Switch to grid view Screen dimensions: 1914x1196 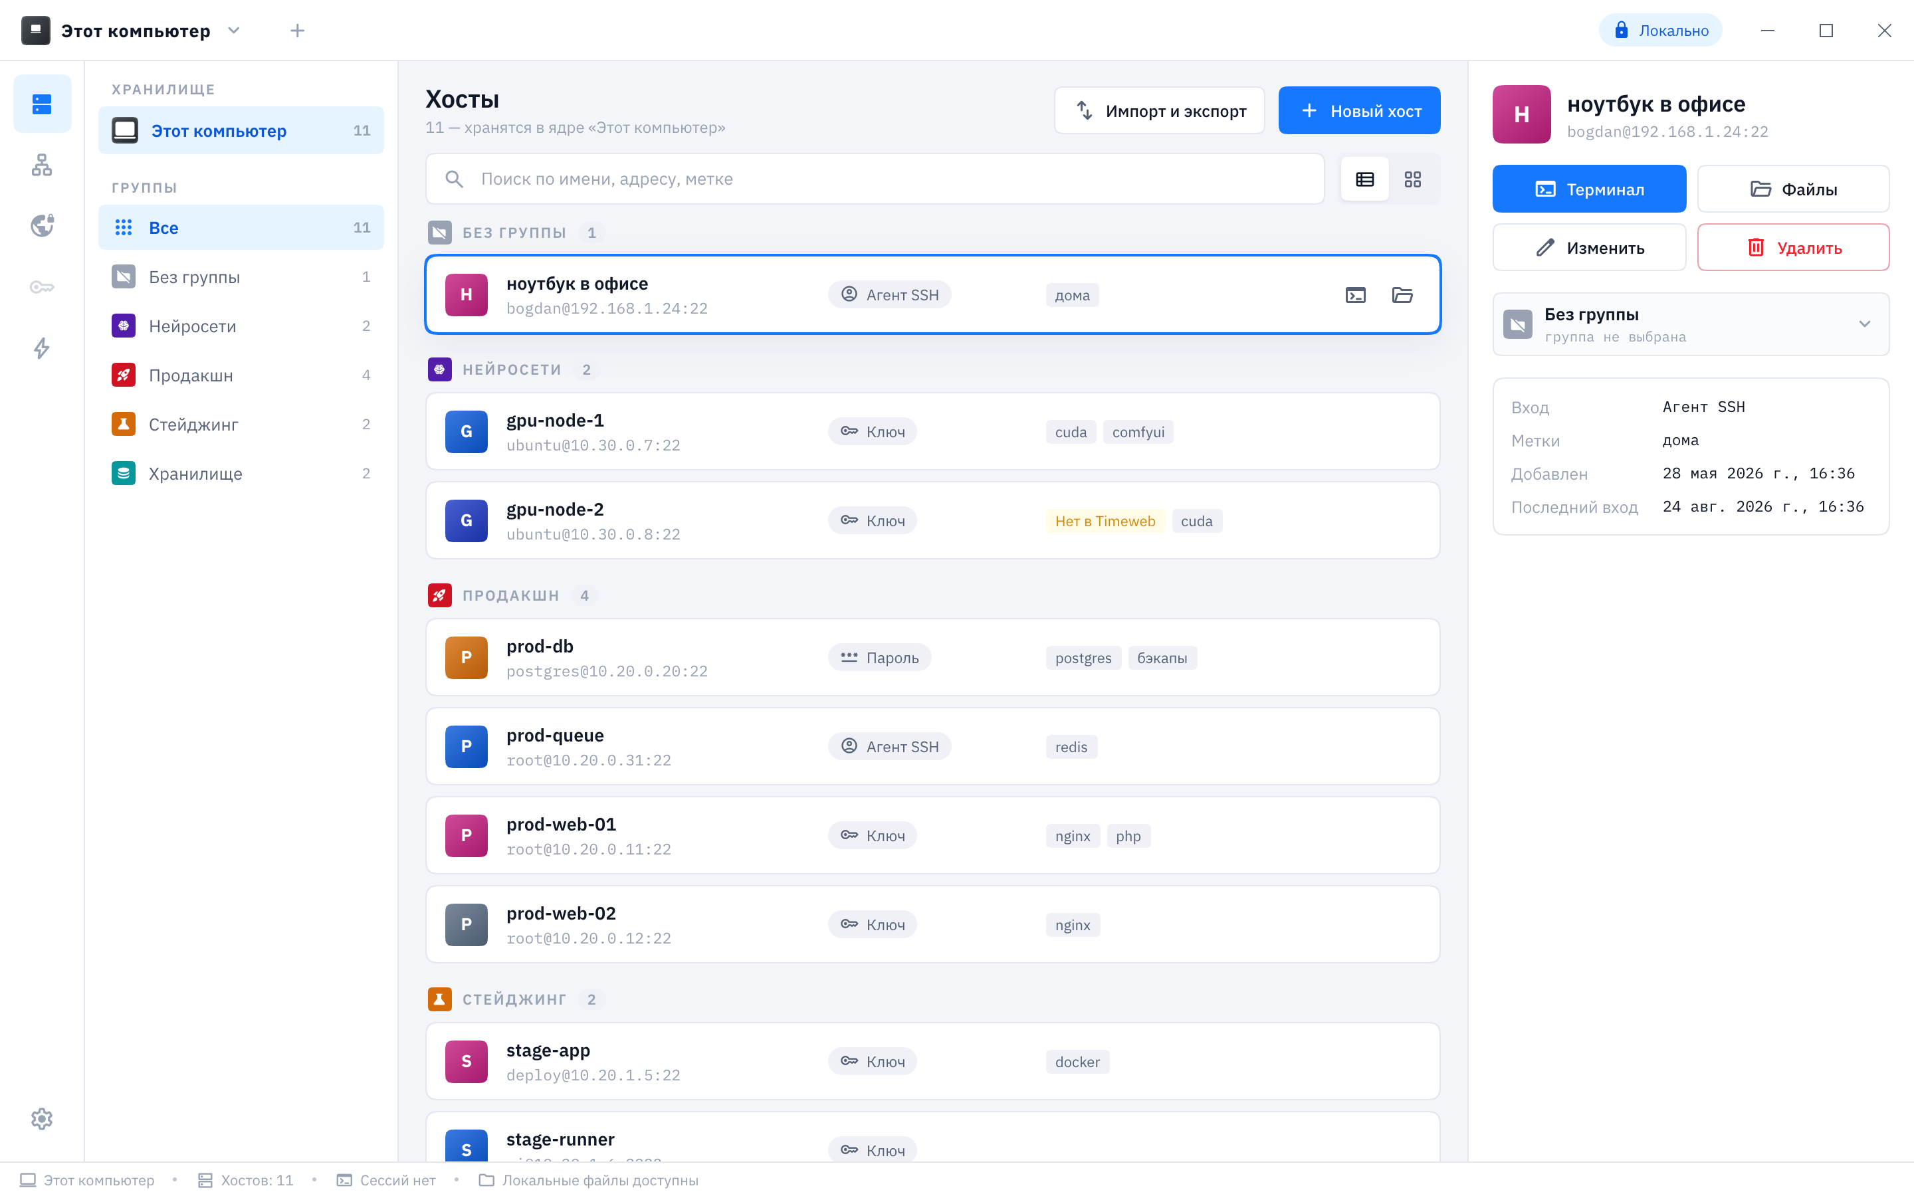[x=1412, y=179]
